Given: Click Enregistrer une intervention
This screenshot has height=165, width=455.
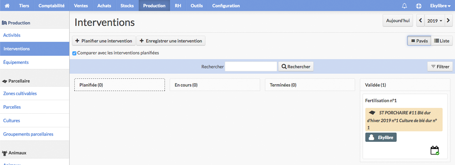Looking at the screenshot, I should (x=171, y=41).
